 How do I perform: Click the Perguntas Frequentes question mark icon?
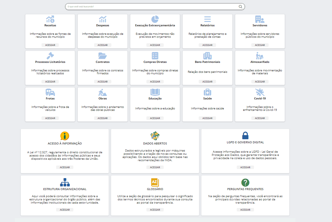[x=245, y=183]
